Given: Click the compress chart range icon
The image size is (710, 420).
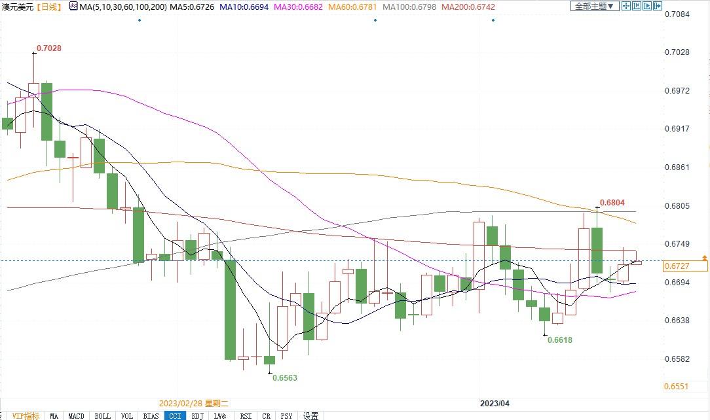Looking at the screenshot, I should [636, 6].
